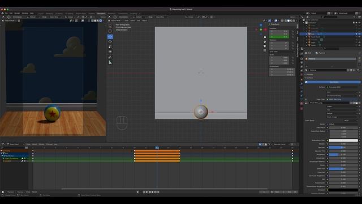The width and height of the screenshot is (362, 204).
Task: Select the Select Box tool in center viewport
Action: click(110, 26)
